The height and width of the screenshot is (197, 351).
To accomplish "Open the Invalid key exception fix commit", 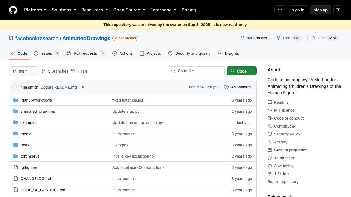I will [x=133, y=156].
